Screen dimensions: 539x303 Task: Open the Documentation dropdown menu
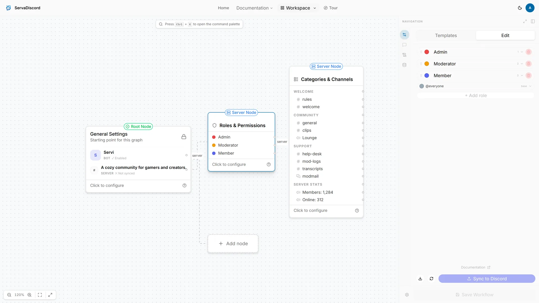(x=254, y=8)
